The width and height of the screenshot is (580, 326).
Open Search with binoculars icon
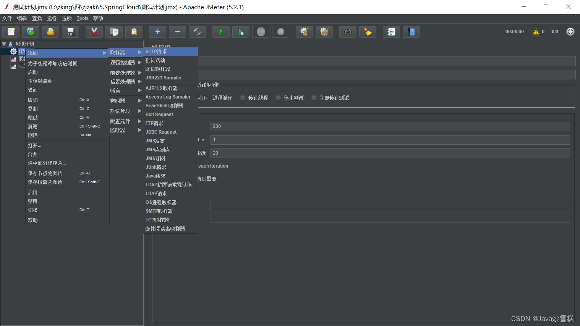pos(348,32)
